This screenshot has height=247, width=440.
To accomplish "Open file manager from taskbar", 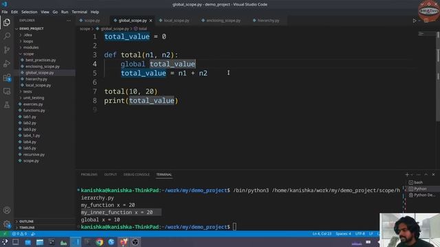I will [40, 242].
